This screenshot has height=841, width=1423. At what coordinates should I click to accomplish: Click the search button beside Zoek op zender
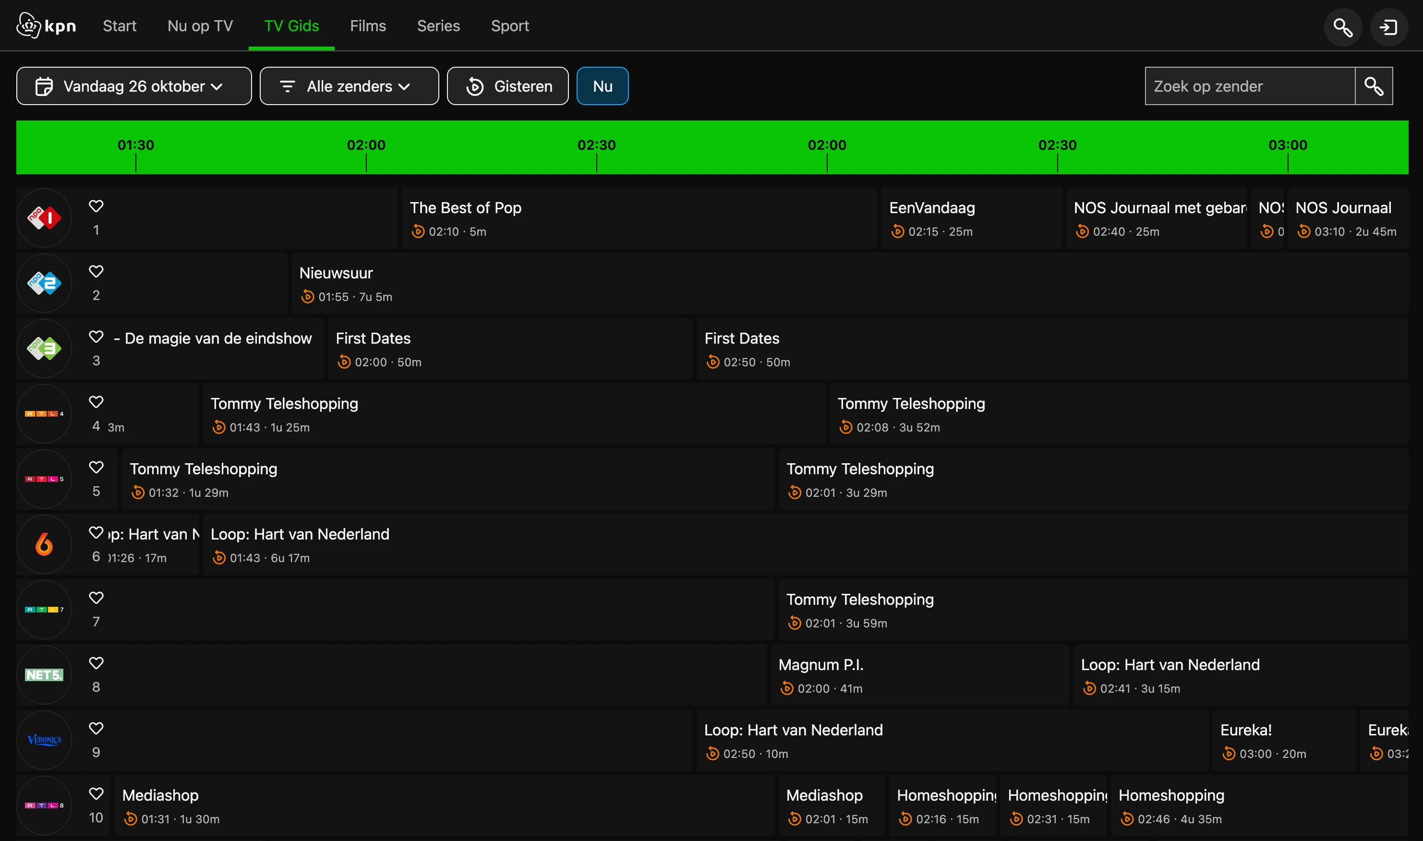(1374, 86)
